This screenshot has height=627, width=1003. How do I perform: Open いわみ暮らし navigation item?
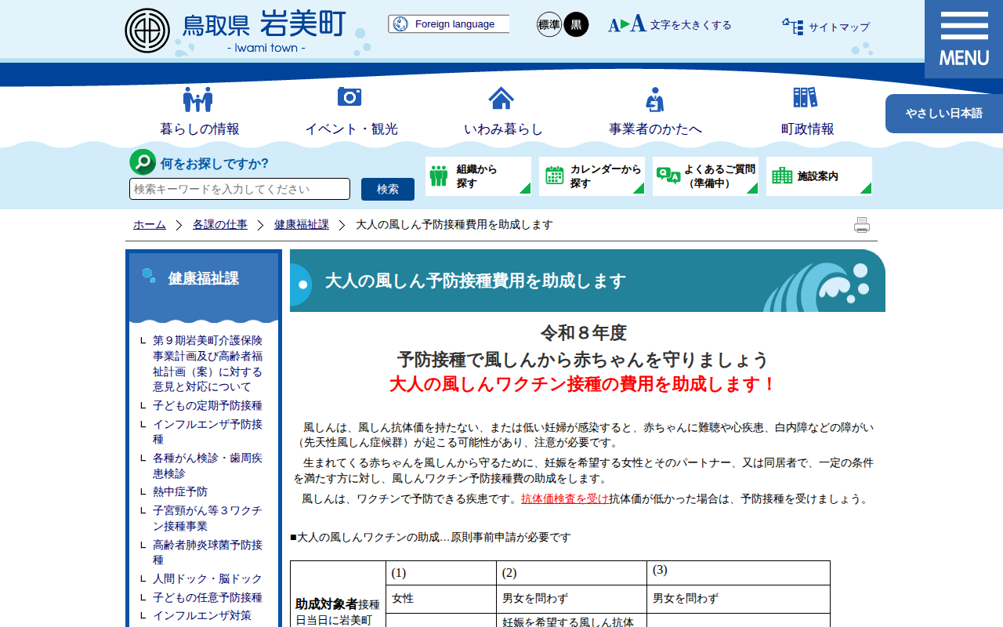coord(502,129)
